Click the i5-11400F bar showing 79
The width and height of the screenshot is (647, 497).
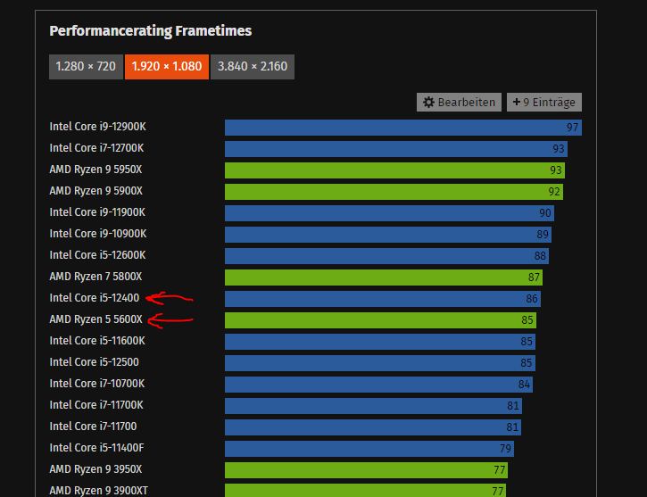(x=369, y=449)
